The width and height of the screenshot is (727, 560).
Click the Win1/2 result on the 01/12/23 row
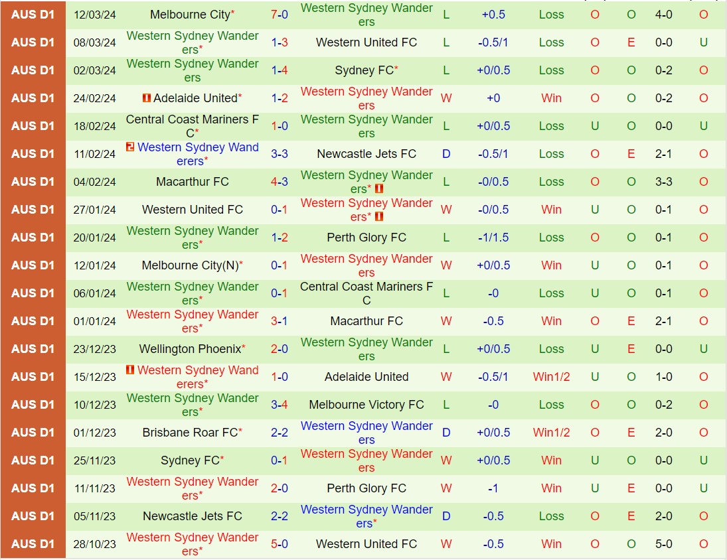coord(552,433)
